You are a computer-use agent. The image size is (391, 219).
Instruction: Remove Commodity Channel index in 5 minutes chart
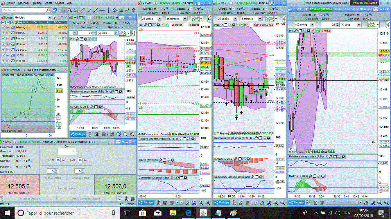261,177
